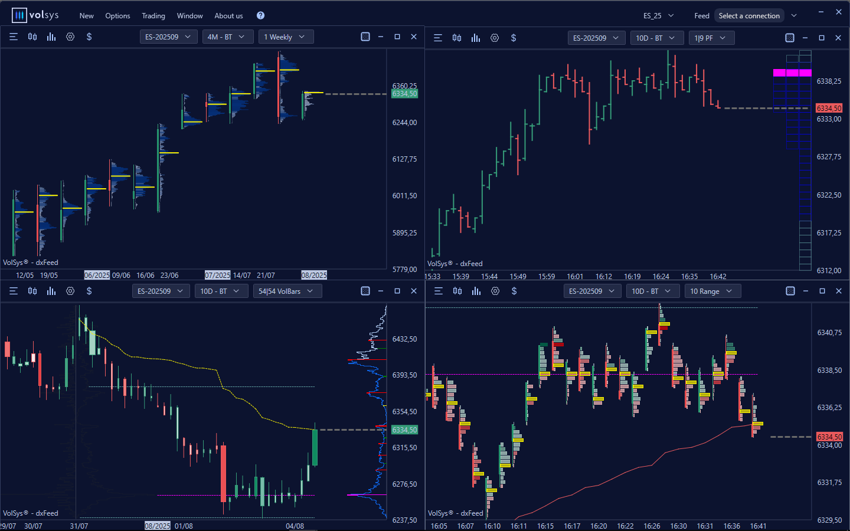Toggle the checkered square in the 1|9 PF panel
Image resolution: width=850 pixels, height=531 pixels.
790,38
